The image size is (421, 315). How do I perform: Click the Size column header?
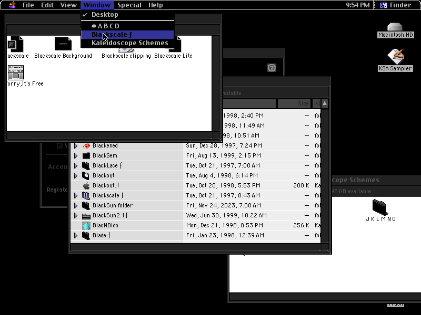(294, 103)
